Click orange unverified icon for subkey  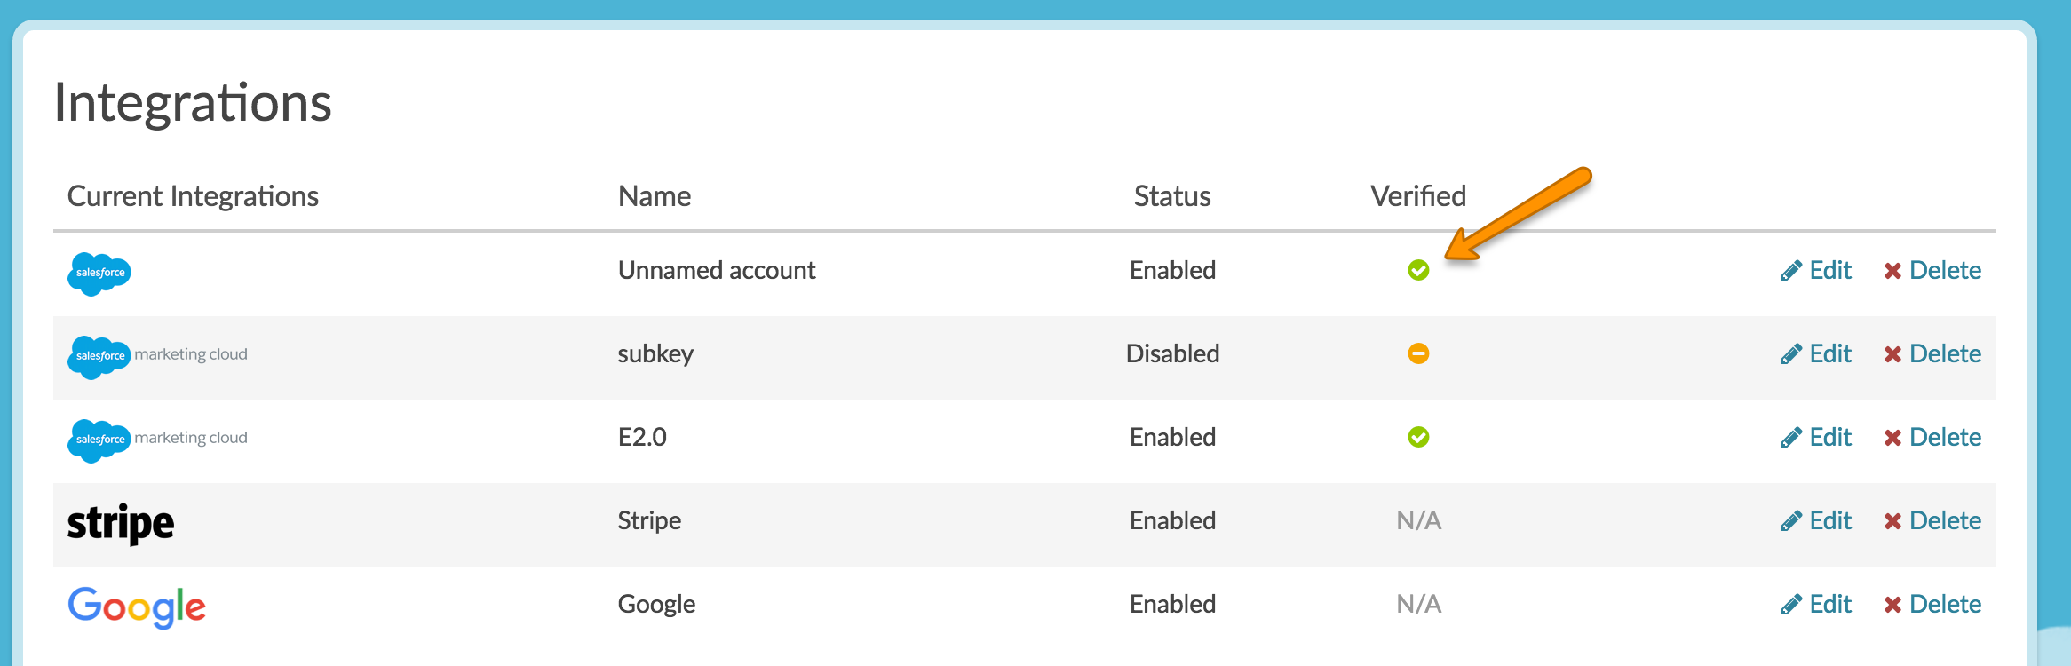pyautogui.click(x=1418, y=353)
